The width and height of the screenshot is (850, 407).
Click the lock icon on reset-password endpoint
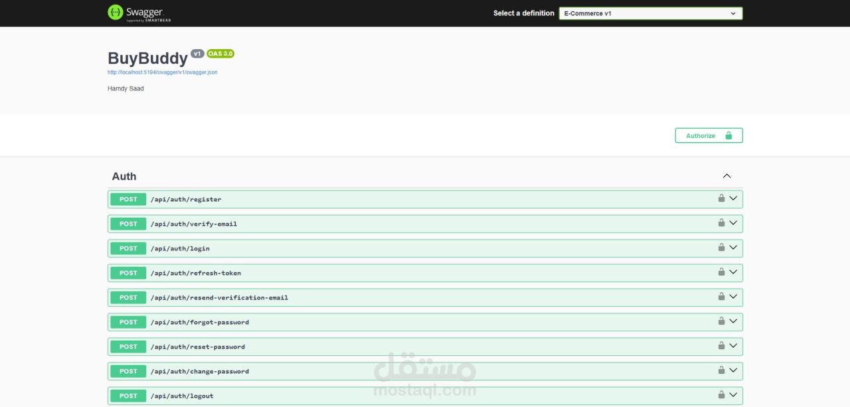click(x=721, y=345)
